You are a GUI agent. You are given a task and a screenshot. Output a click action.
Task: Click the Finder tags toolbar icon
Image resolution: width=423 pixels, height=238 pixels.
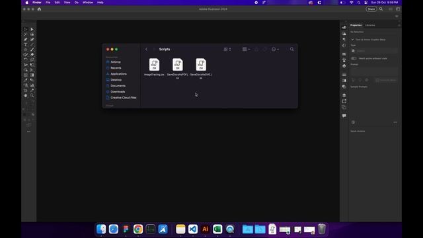[265, 50]
